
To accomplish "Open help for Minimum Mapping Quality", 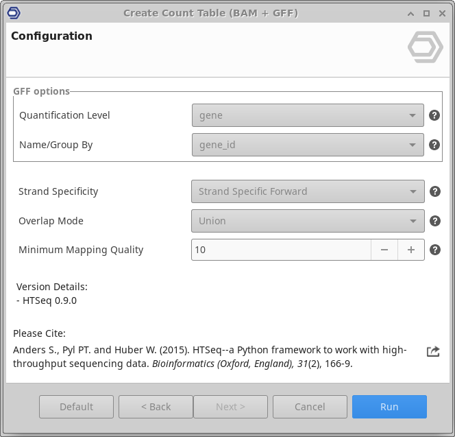I will pos(434,250).
